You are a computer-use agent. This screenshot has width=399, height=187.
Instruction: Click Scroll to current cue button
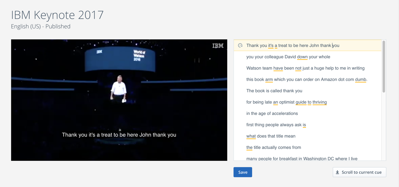coord(359,172)
